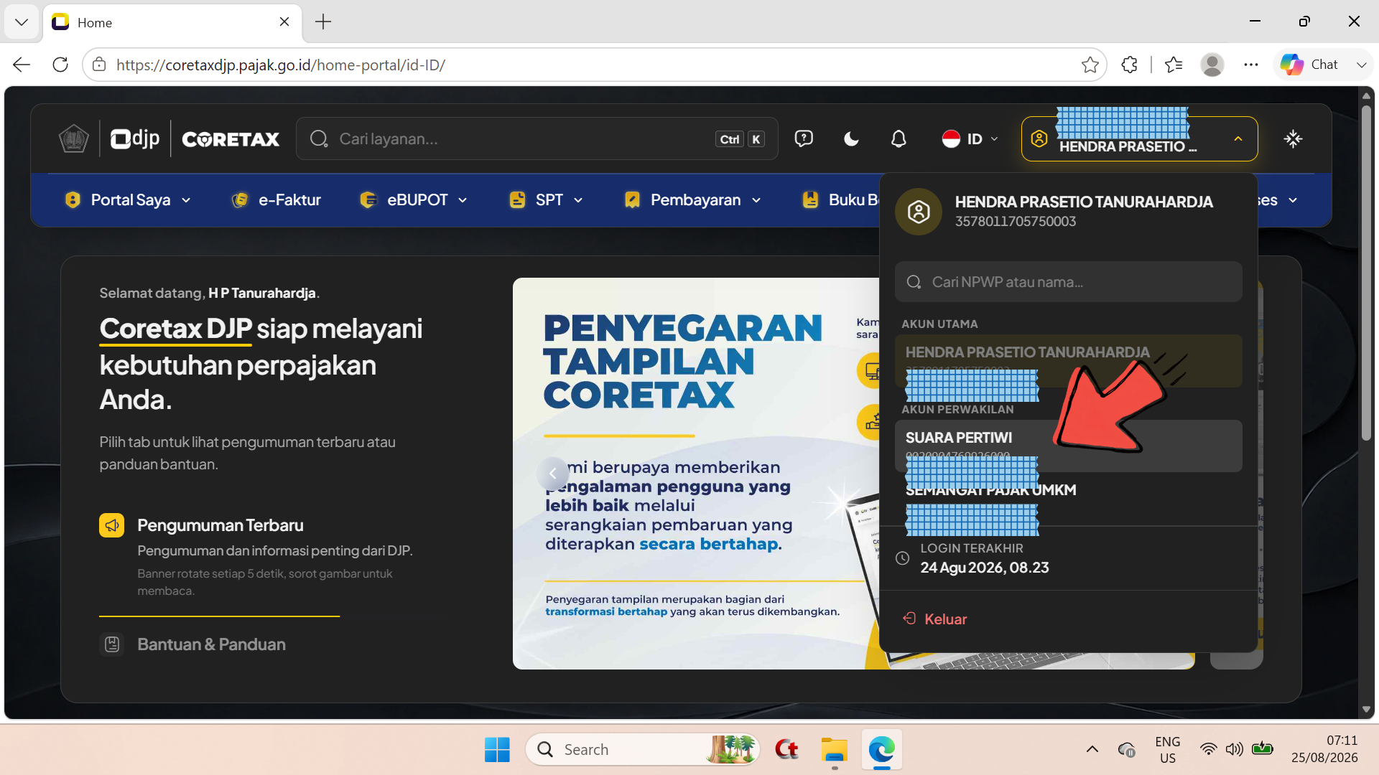1379x775 pixels.
Task: Click the Pengumuman Terbaru megaphone icon
Action: coord(111,525)
